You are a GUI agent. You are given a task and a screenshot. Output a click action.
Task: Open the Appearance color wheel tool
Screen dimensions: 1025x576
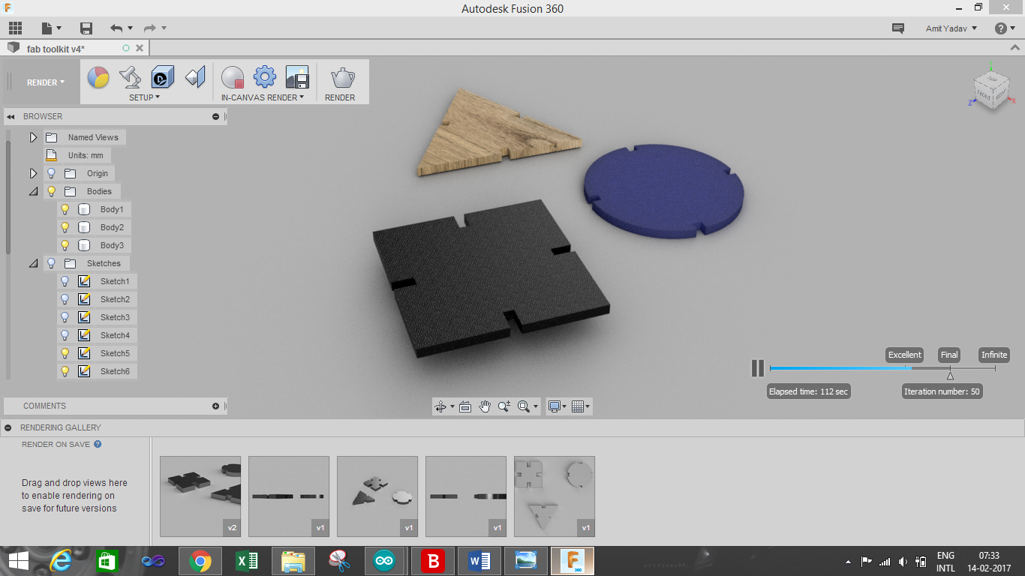point(98,76)
